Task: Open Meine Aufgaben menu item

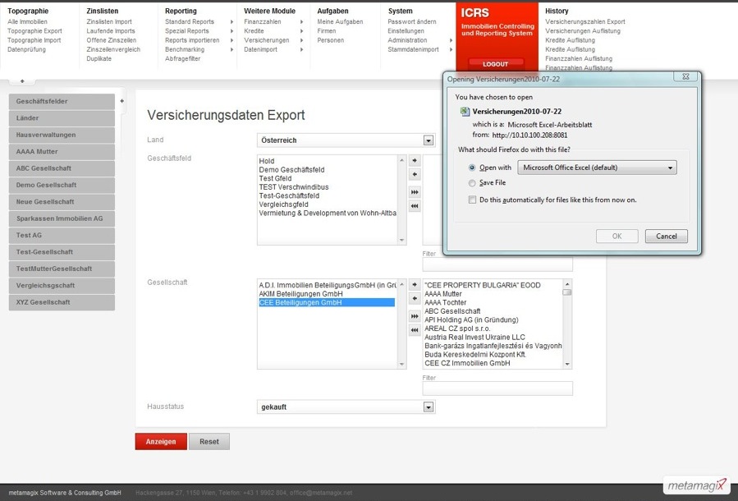Action: coord(340,21)
